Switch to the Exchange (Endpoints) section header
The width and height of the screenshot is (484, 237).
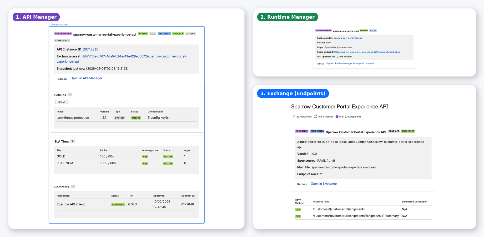293,93
